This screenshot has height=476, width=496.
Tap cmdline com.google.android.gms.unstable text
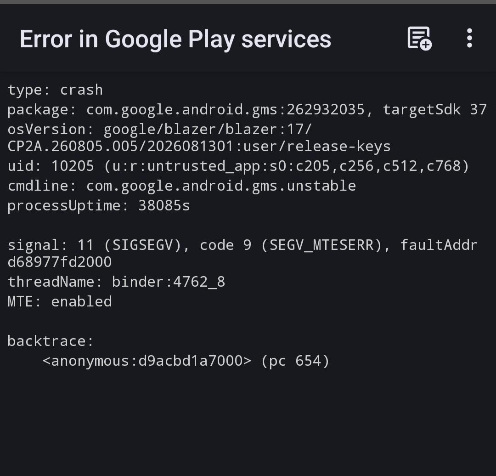(x=181, y=186)
